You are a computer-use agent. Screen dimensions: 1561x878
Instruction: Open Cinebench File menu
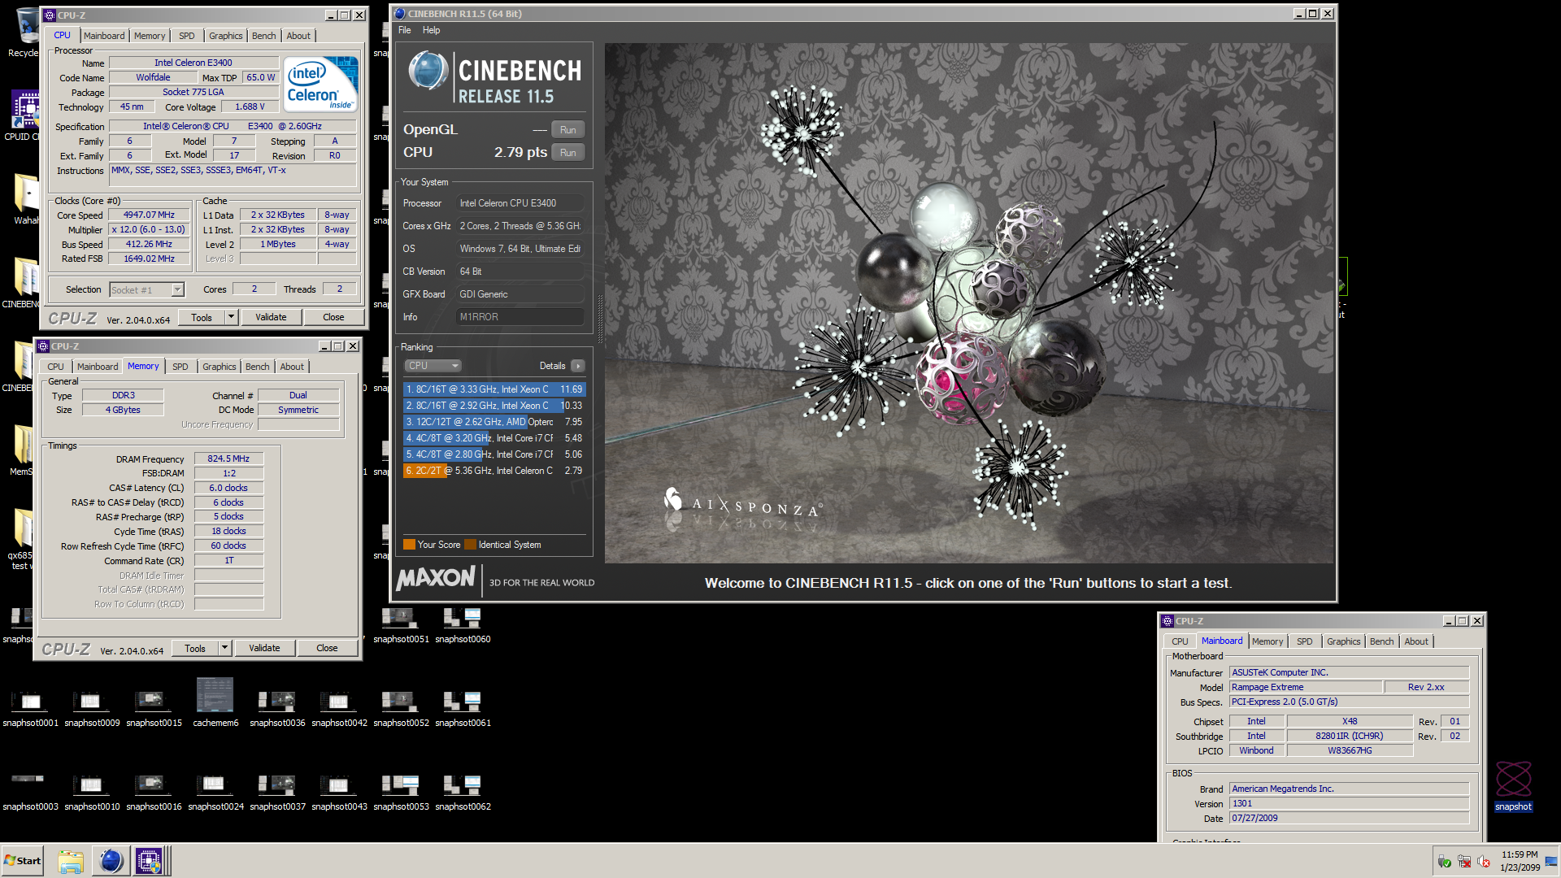(x=404, y=30)
